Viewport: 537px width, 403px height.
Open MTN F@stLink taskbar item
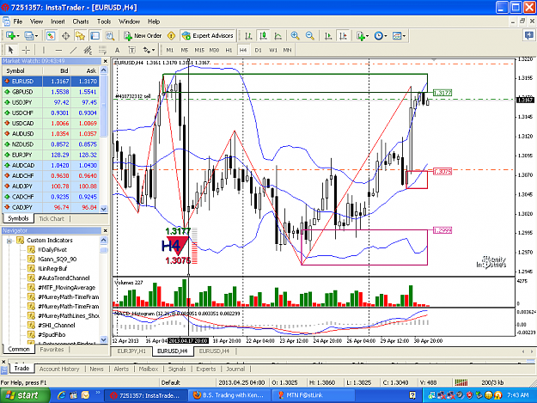click(x=313, y=395)
